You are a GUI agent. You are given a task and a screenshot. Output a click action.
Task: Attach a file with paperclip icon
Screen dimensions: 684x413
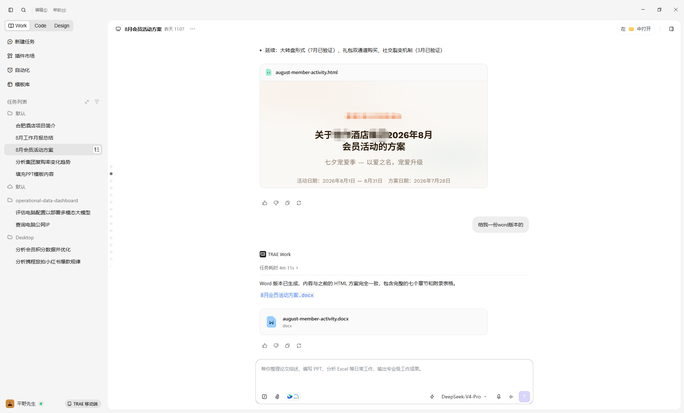tap(277, 397)
